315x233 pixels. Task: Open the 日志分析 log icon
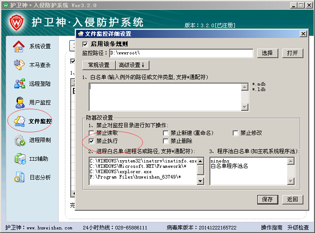pos(20,177)
